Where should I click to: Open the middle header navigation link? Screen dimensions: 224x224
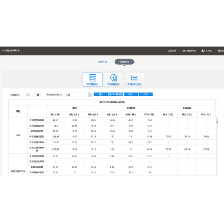(x=189, y=51)
